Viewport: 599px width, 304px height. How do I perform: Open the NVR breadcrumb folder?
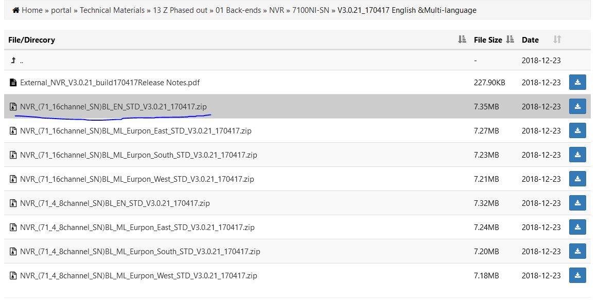point(276,10)
